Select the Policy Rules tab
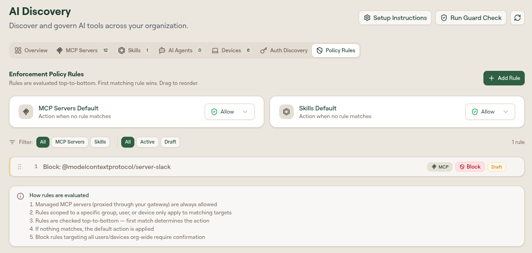The width and height of the screenshot is (532, 253). click(x=335, y=50)
